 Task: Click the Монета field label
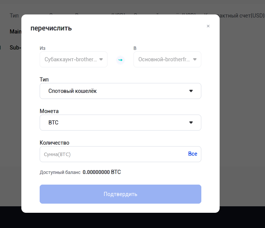coord(49,111)
